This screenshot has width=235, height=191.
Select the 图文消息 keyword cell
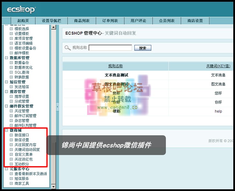pyautogui.click(x=218, y=84)
